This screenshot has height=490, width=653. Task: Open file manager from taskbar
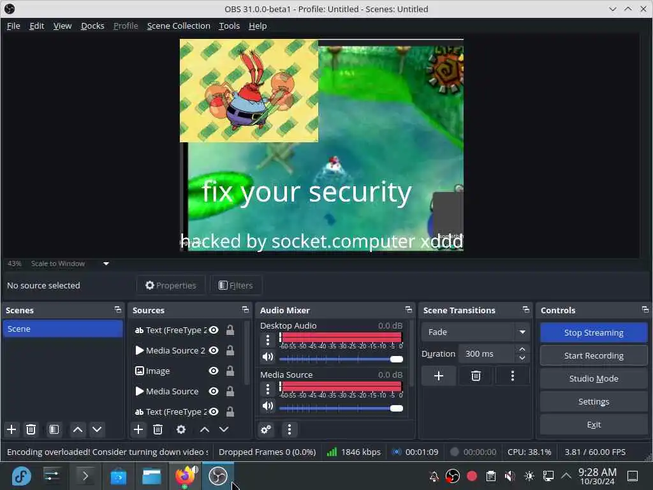click(152, 476)
